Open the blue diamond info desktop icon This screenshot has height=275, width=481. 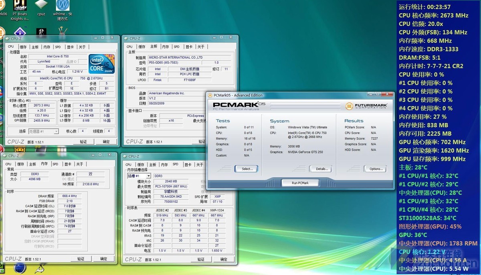[20, 32]
